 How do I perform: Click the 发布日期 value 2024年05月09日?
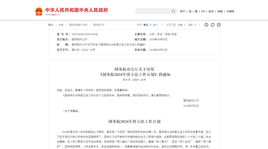pos(158,50)
